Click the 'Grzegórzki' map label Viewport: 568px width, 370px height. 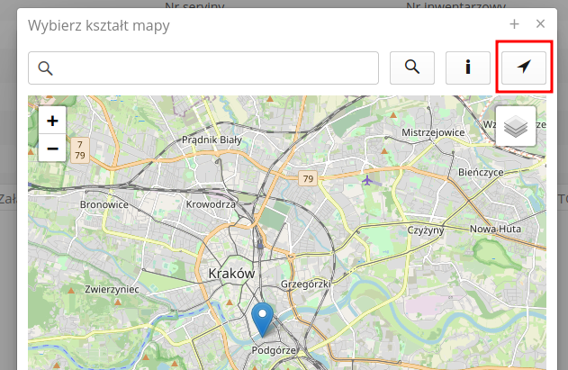point(305,284)
